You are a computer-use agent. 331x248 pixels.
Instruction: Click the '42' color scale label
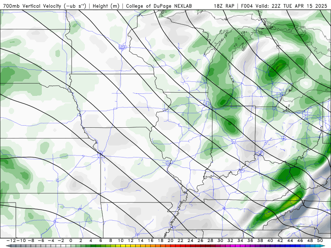[x=280, y=241]
